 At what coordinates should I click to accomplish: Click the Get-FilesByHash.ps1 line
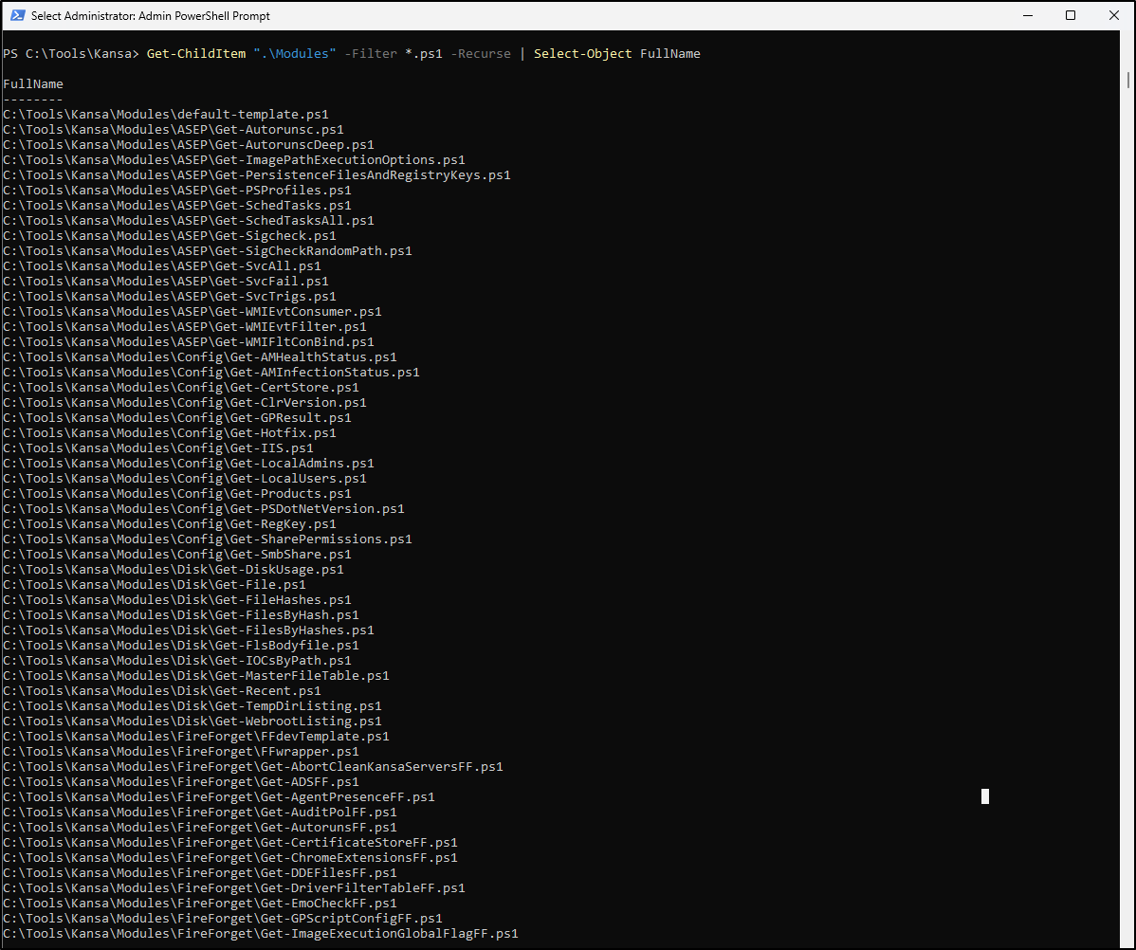[x=181, y=615]
